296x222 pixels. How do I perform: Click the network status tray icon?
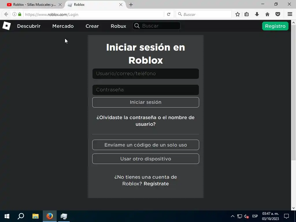click(x=240, y=216)
